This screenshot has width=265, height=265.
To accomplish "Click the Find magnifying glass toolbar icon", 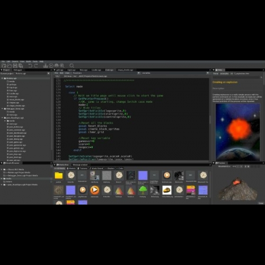I will (72, 66).
